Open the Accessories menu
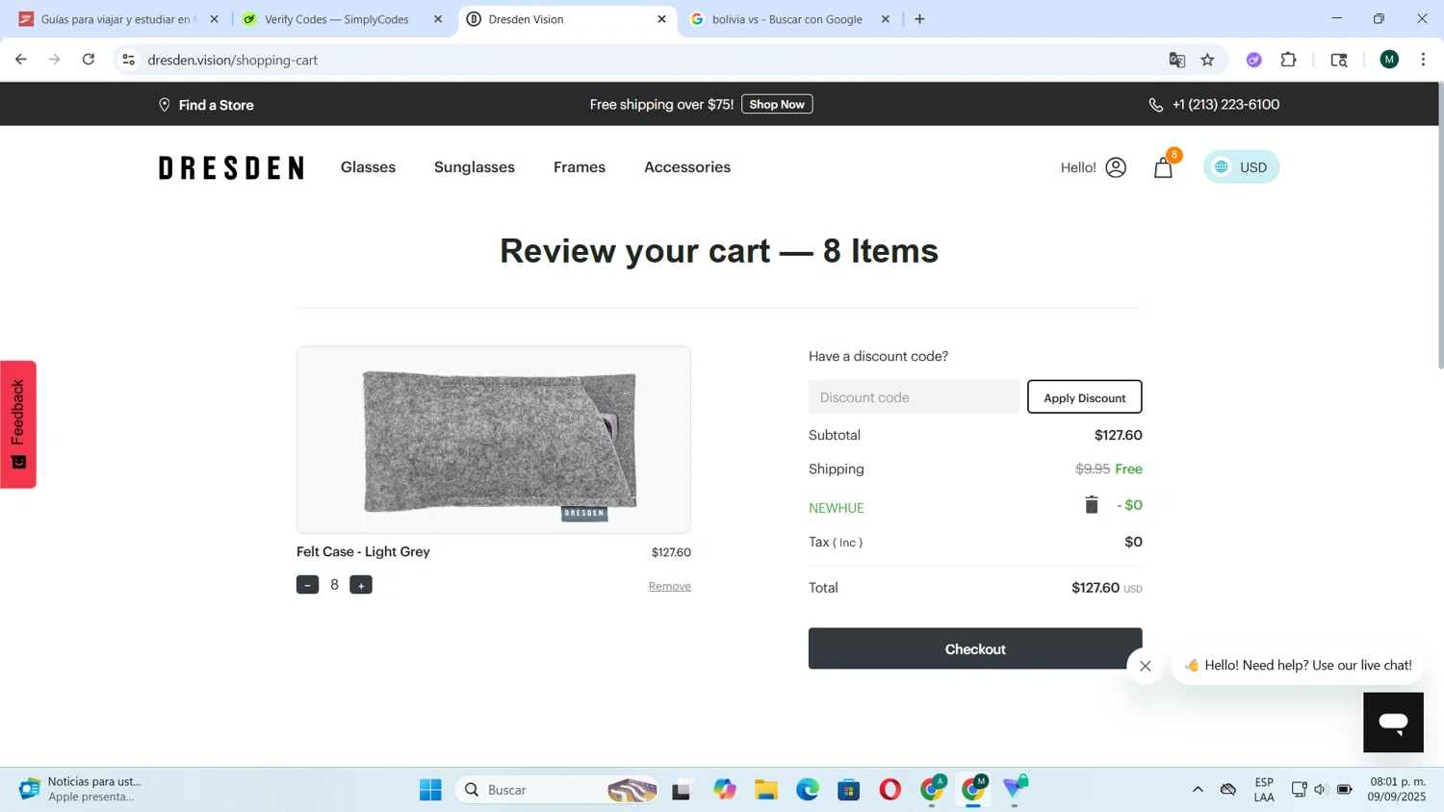 687,167
